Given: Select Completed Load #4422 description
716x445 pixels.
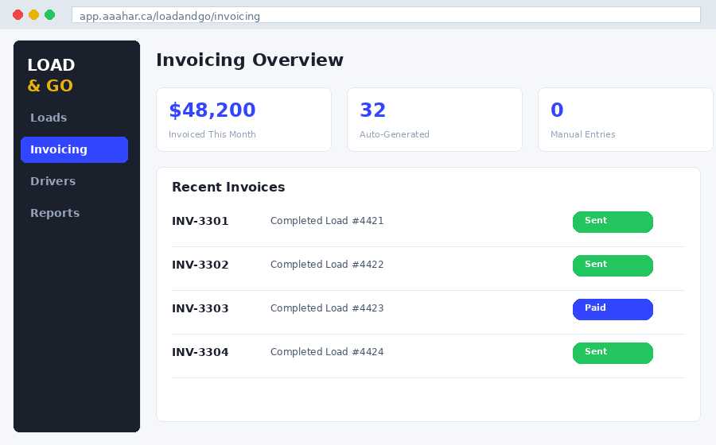Looking at the screenshot, I should click(327, 265).
